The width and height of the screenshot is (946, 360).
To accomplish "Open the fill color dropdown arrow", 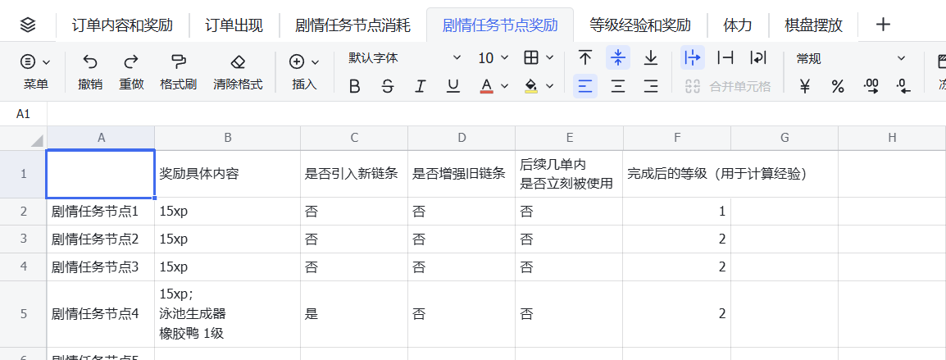I will coord(549,86).
